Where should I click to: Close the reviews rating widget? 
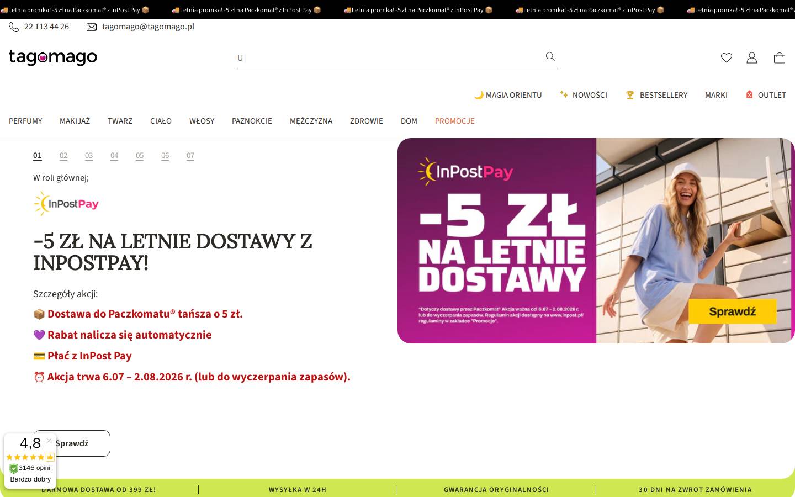[49, 441]
